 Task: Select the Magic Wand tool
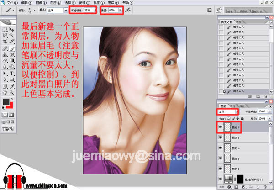12,35
